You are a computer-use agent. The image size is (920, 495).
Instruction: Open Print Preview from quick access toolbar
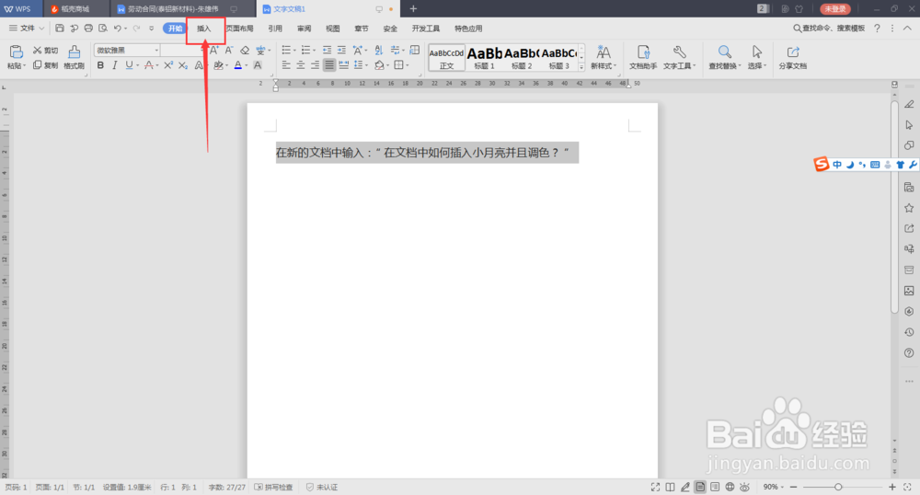103,29
